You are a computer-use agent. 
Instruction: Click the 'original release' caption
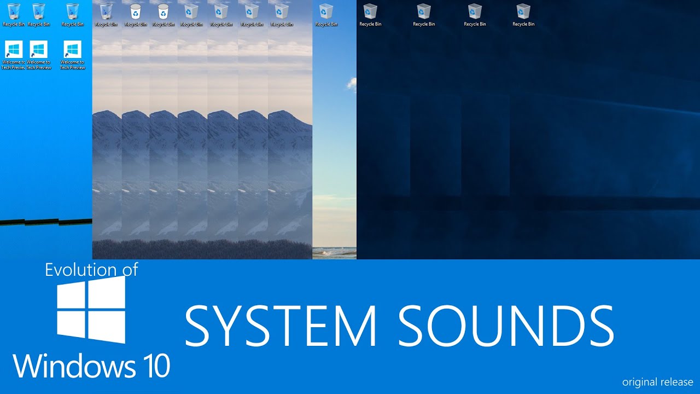(657, 382)
